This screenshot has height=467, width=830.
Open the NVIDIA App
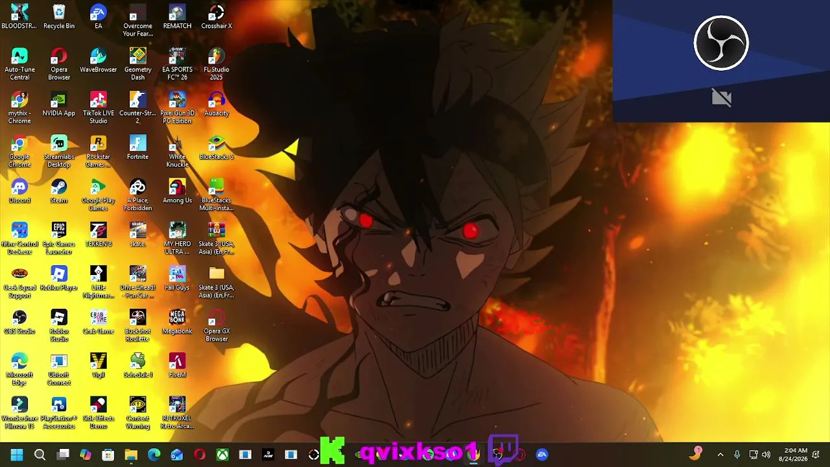[59, 104]
